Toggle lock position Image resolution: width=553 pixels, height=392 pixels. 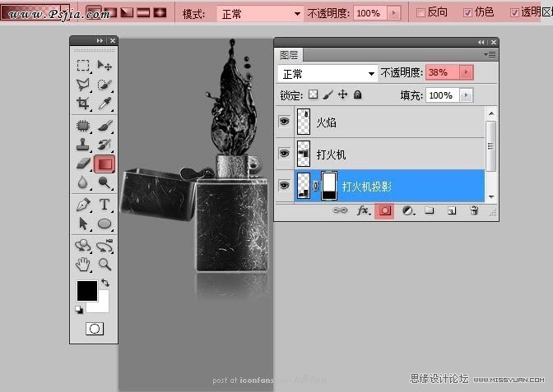(342, 95)
